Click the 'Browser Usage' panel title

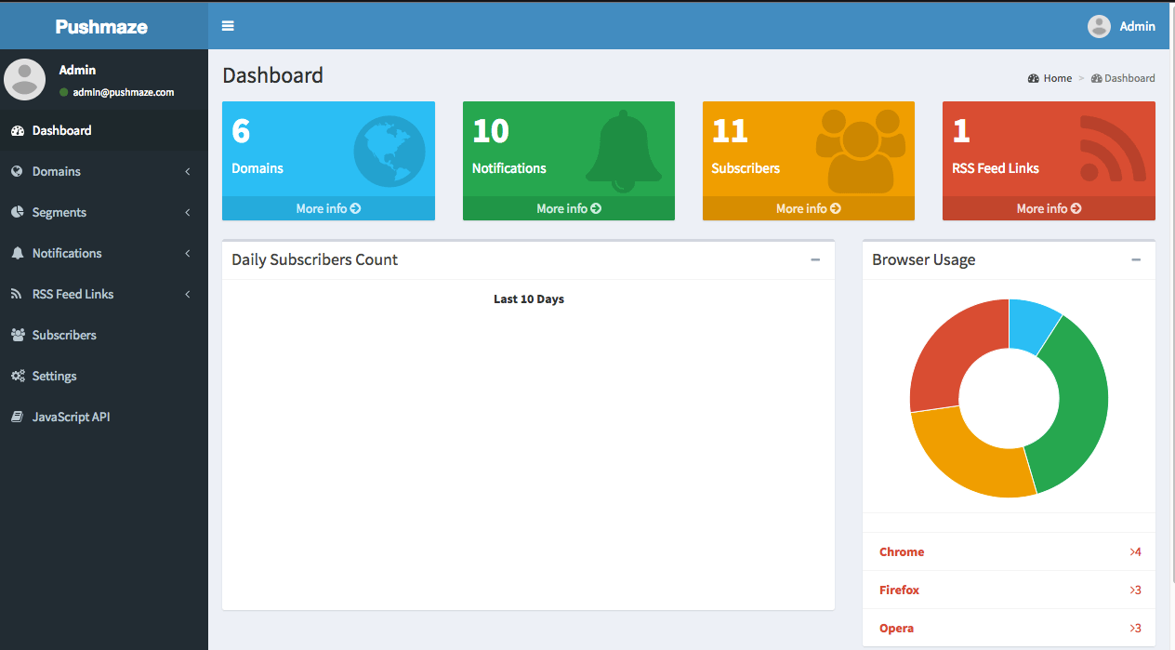tap(924, 260)
